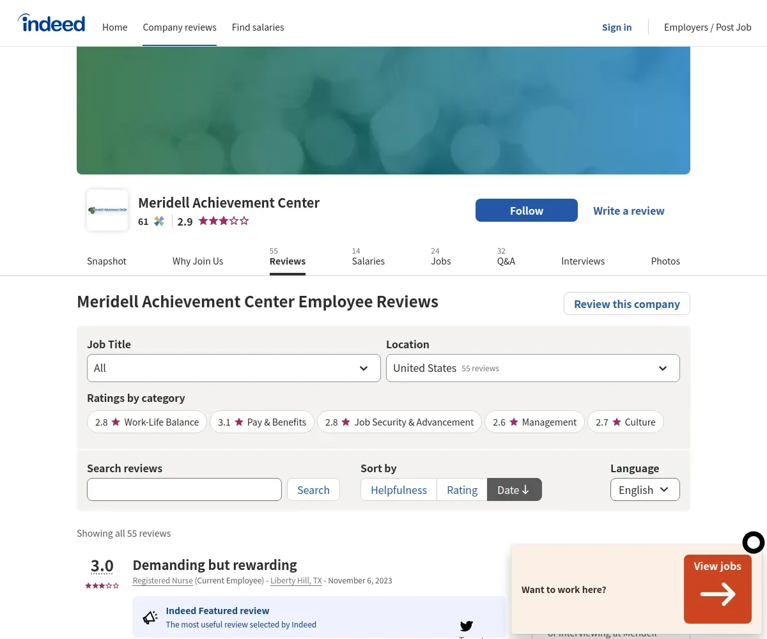Focus the Search reviews text field
Viewport: 767px width, 639px height.
tap(184, 489)
